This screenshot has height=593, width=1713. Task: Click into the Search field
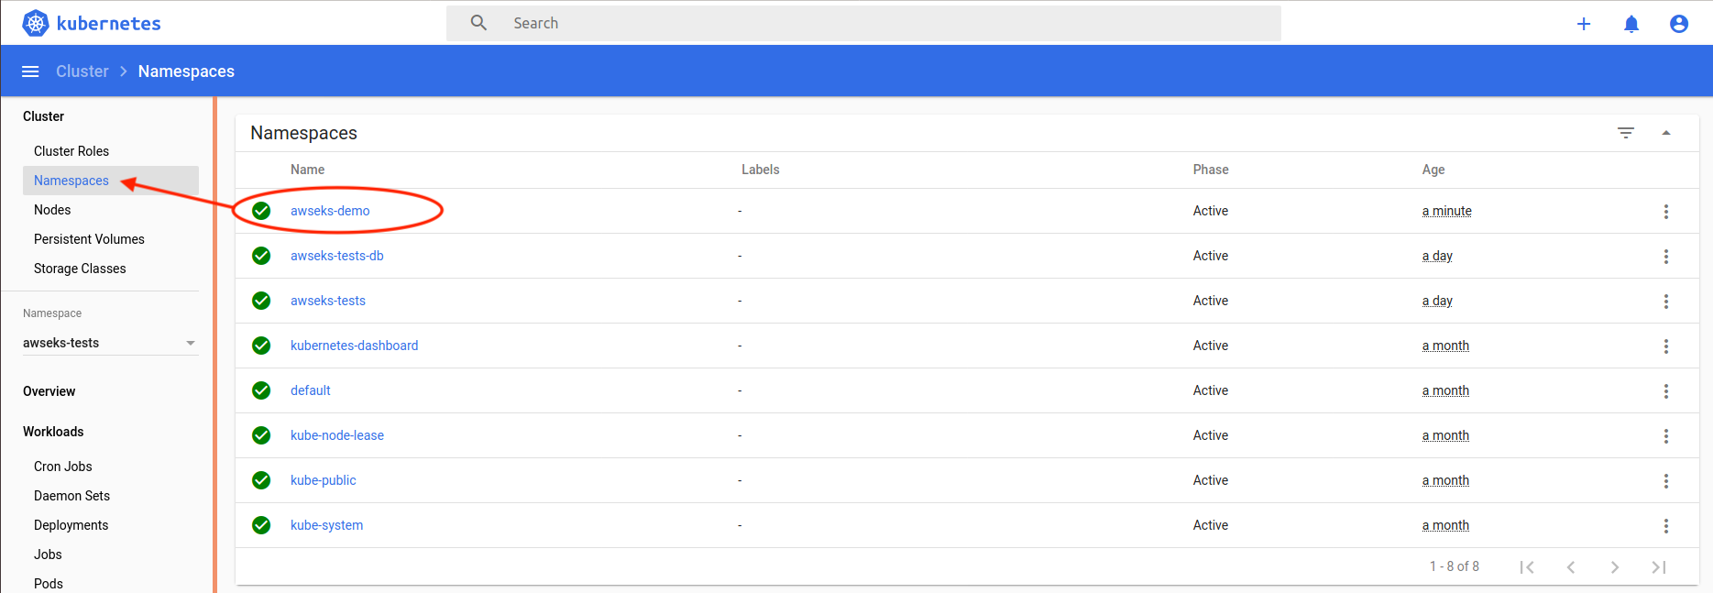coord(862,23)
